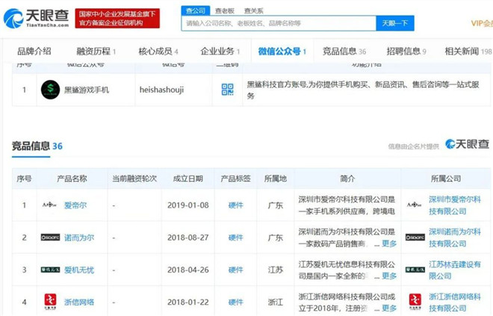Open 浙江浙信网络科技有限公司 company link
Viewport: 493px width, 316px height.
click(x=455, y=302)
